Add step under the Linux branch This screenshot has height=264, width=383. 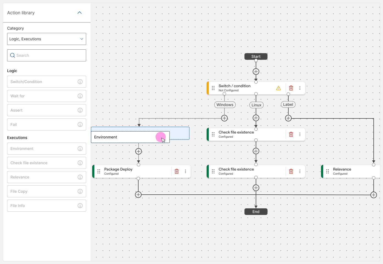pos(256,118)
